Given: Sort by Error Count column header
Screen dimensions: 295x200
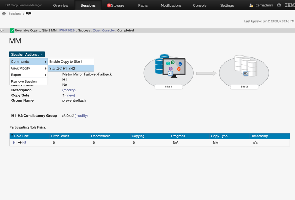Looking at the screenshot, I should coord(60,136).
